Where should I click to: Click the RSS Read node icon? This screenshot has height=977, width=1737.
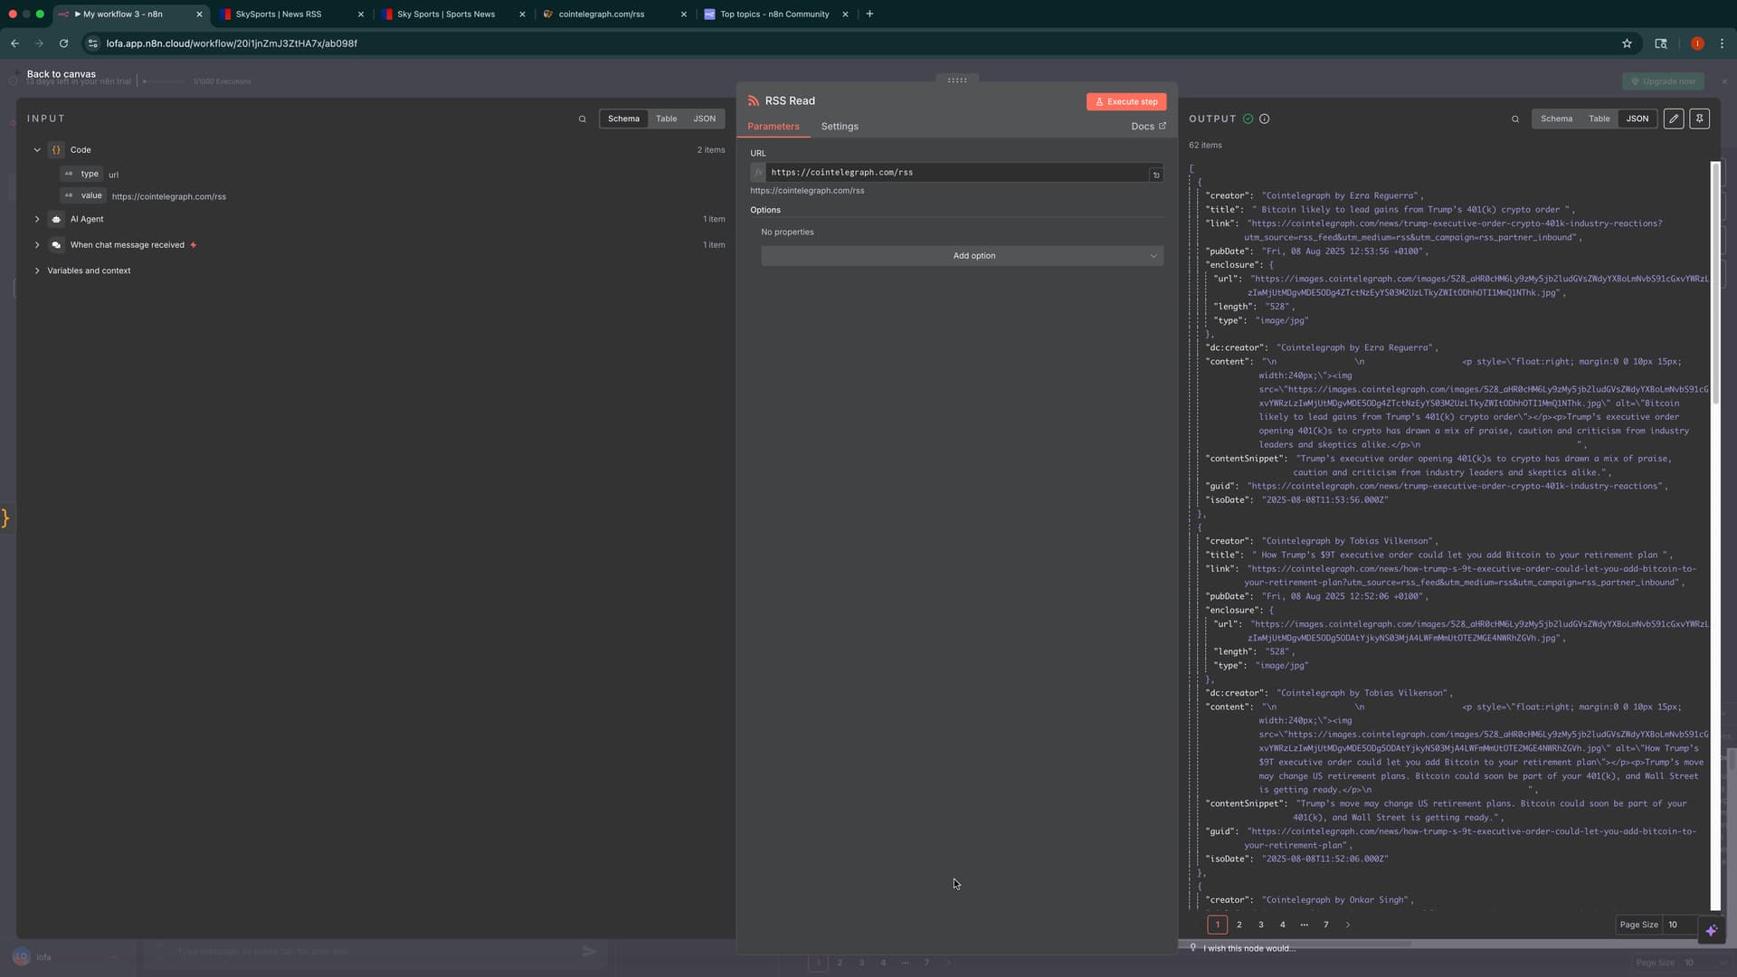pyautogui.click(x=755, y=100)
